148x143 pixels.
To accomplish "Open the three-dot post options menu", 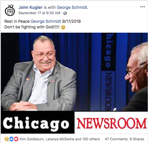I will pos(143,7).
